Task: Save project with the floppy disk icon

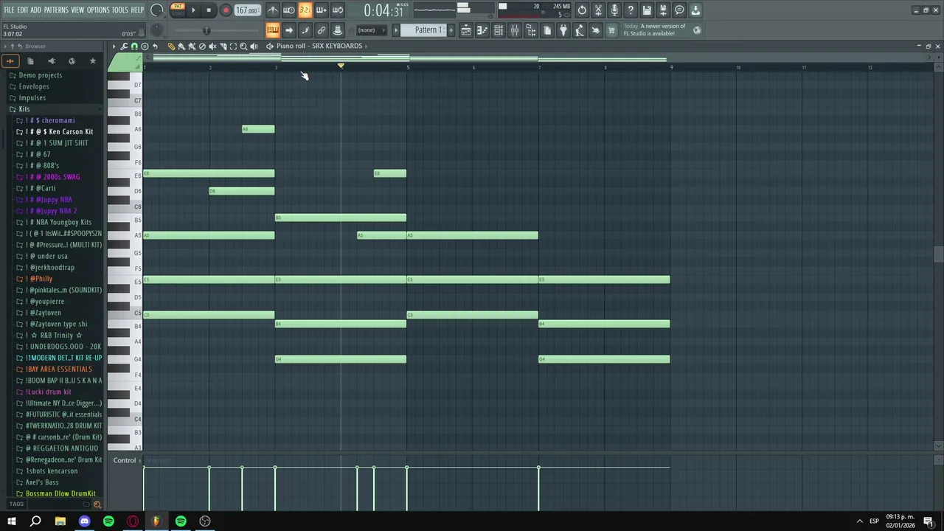Action: click(647, 10)
